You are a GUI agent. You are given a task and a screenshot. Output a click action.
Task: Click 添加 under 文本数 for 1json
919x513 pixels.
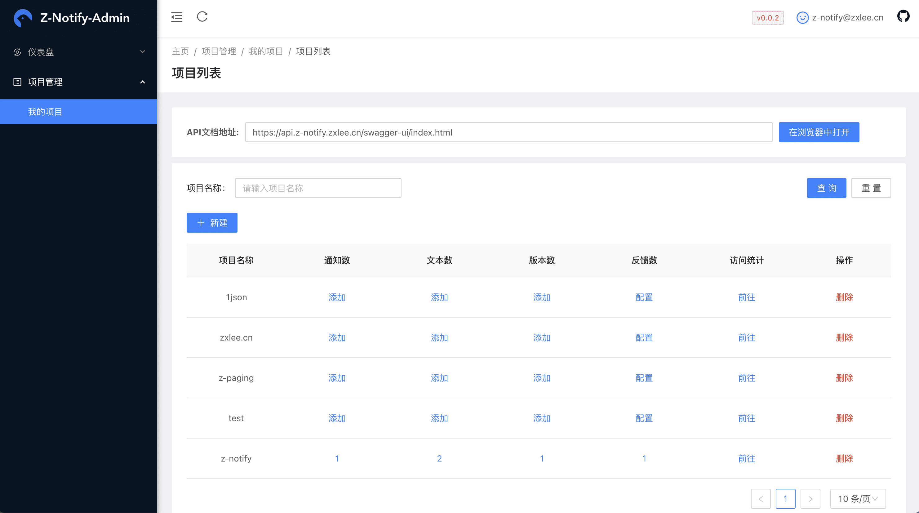point(439,297)
